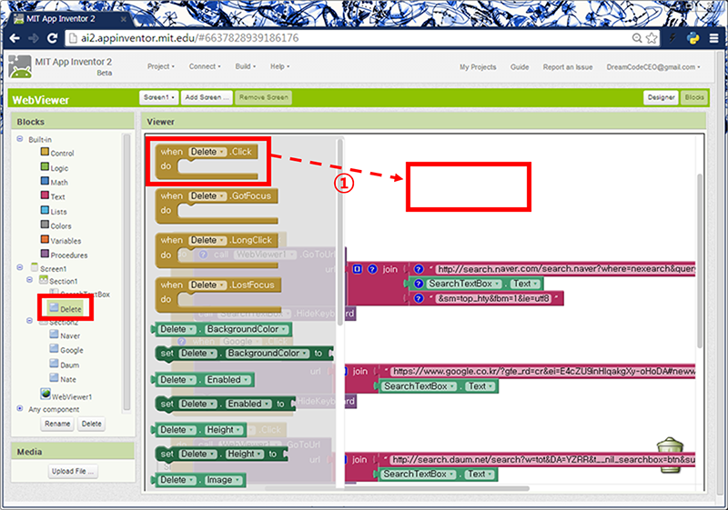Click the when Delete.LongClick block
The width and height of the screenshot is (728, 510).
(x=217, y=251)
